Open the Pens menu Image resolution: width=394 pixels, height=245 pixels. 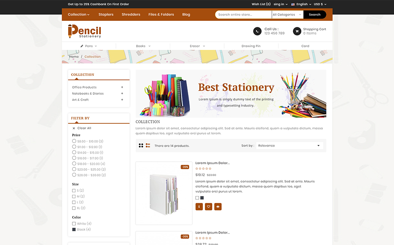click(x=89, y=46)
